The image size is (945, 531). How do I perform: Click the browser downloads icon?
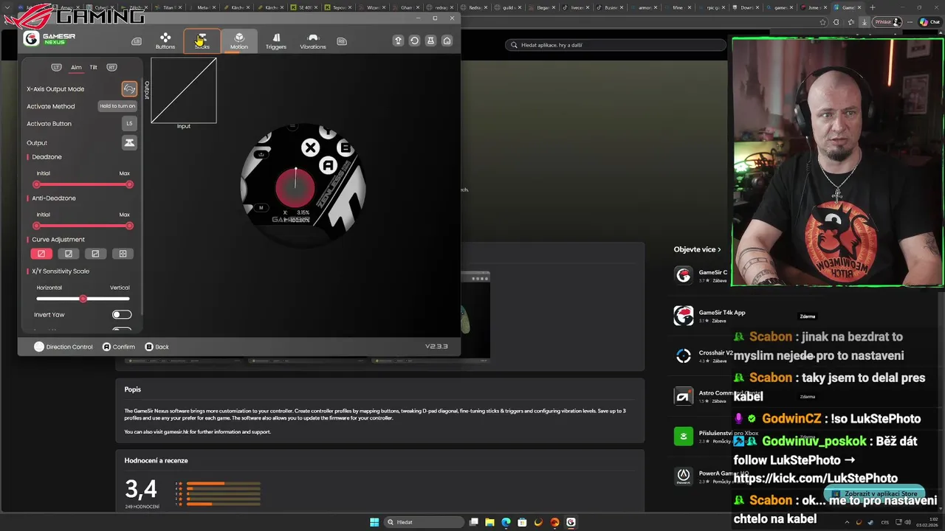(x=865, y=22)
